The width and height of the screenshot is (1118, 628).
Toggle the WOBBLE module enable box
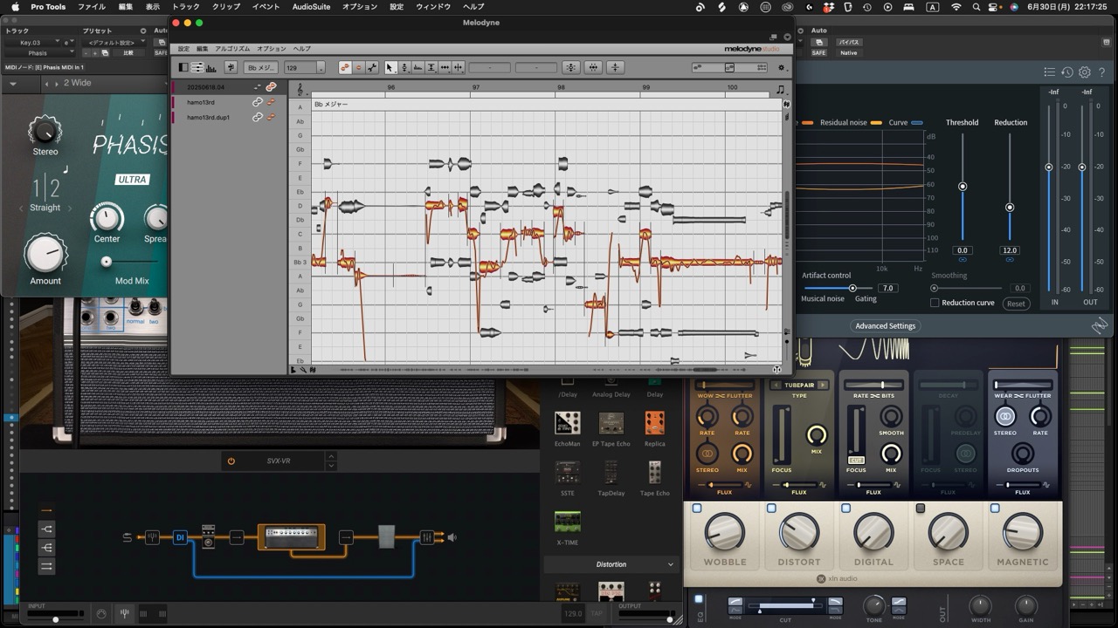(697, 509)
